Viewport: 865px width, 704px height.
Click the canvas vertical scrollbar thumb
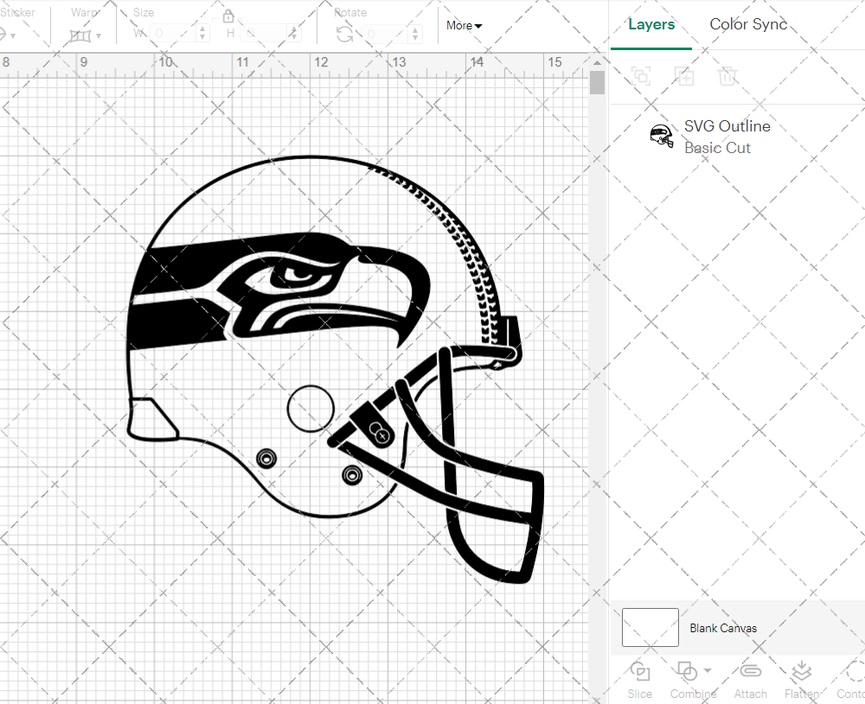point(597,83)
